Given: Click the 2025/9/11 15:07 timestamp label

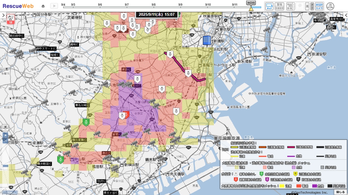Looking at the screenshot, I should tap(157, 15).
